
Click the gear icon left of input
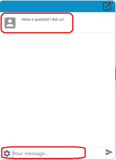click(7, 153)
